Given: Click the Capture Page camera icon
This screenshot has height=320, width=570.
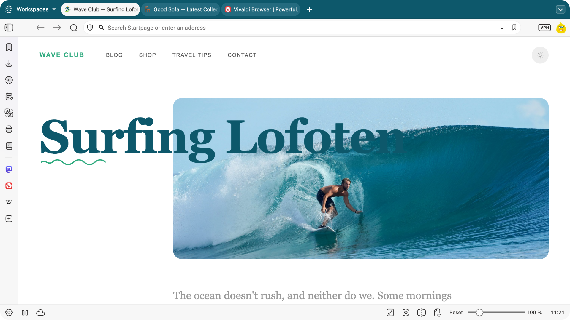Looking at the screenshot, I should coord(406,313).
